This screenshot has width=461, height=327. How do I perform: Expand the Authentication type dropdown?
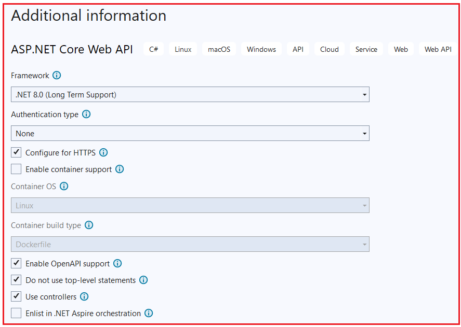(364, 133)
